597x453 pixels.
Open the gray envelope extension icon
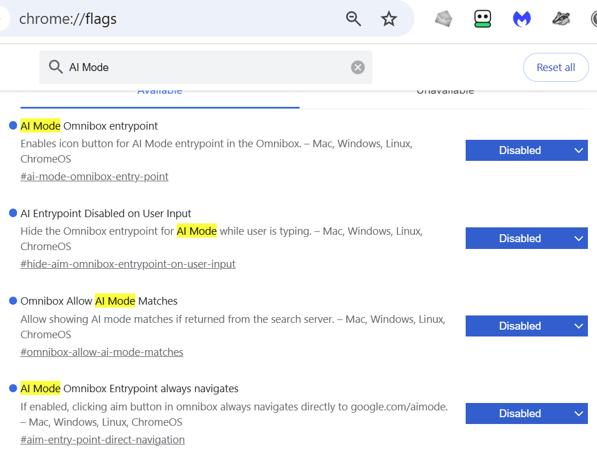[x=443, y=19]
